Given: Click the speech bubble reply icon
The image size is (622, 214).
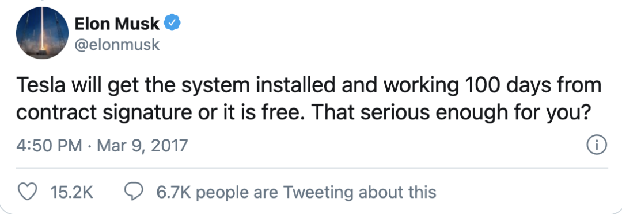Looking at the screenshot, I should pyautogui.click(x=134, y=192).
